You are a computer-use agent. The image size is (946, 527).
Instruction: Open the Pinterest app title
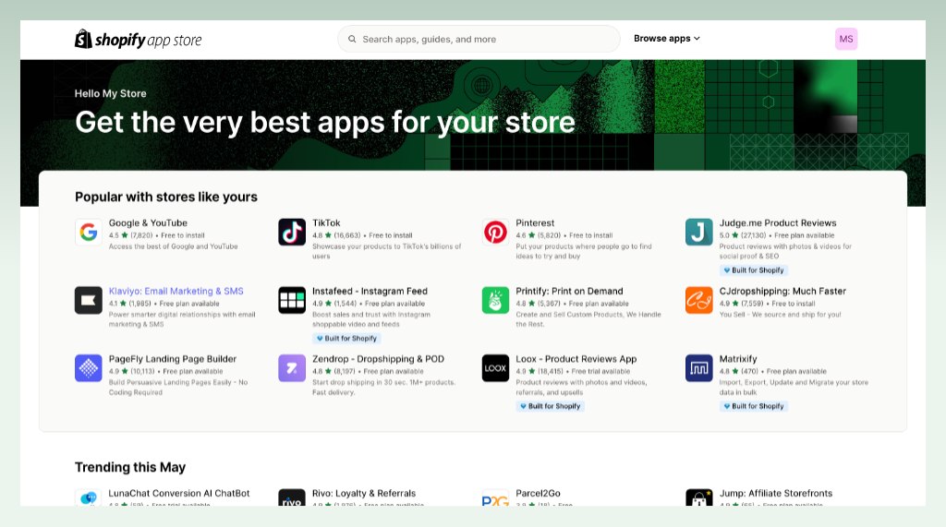click(x=535, y=223)
